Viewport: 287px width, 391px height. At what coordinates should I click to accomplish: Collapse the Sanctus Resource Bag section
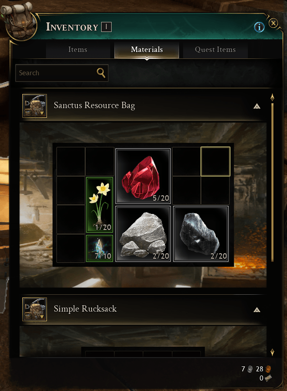point(256,106)
